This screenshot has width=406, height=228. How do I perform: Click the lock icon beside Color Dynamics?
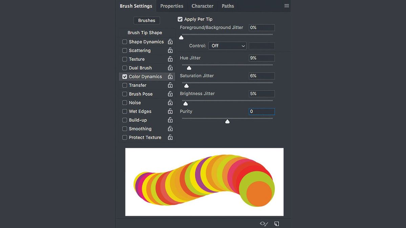tap(170, 76)
